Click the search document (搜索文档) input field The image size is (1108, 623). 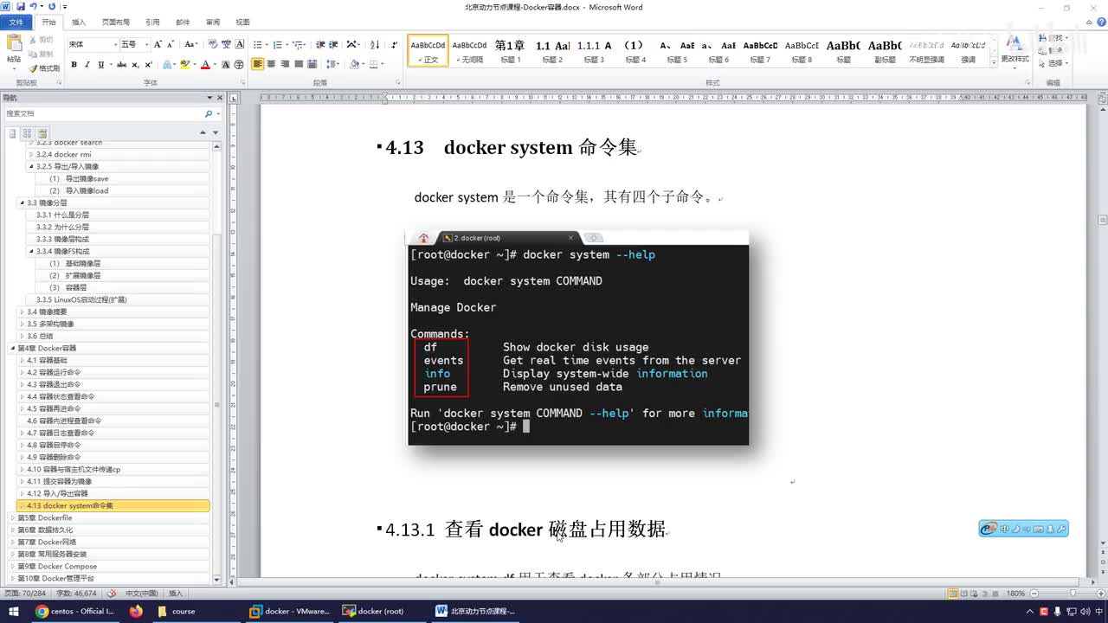tap(104, 113)
